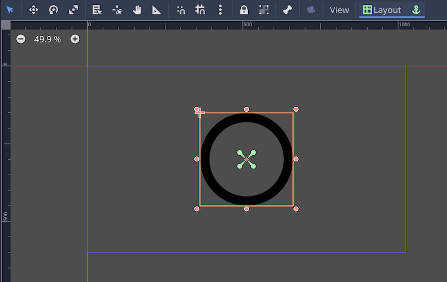Open the Layout presets menu
The image size is (447, 282).
383,10
